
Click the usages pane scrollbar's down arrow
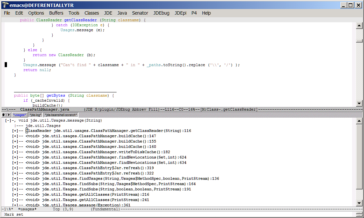(359, 203)
